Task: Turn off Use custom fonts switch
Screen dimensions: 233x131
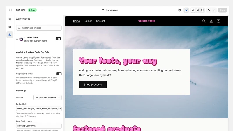Action: pos(59,74)
